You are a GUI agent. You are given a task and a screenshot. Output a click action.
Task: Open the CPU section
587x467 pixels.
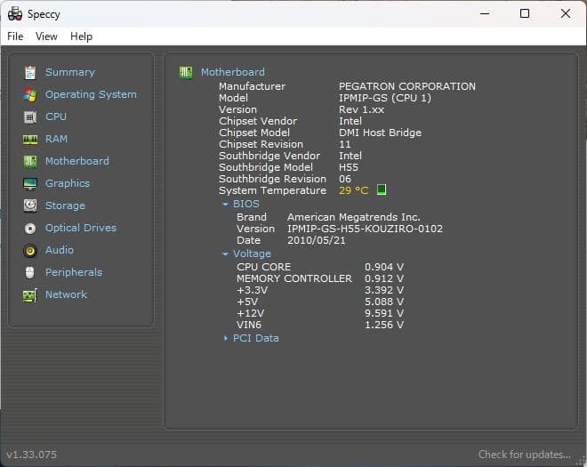(56, 117)
